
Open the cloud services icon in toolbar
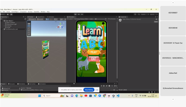8,14
